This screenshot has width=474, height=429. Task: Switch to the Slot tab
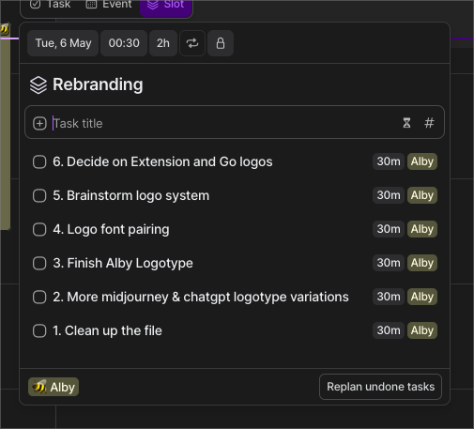pos(166,7)
